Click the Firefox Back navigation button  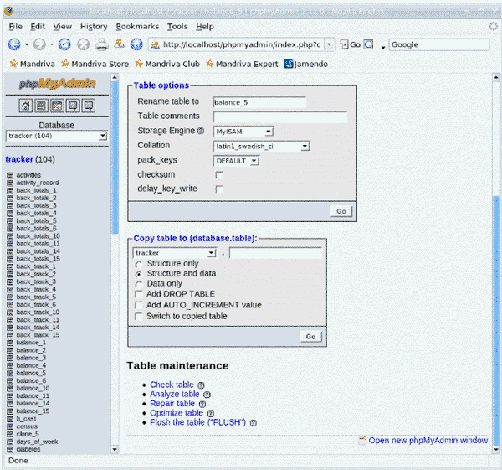click(x=14, y=44)
